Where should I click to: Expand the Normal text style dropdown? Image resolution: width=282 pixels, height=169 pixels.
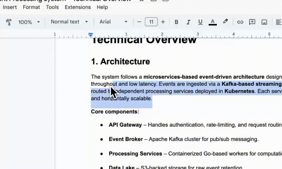tap(69, 22)
